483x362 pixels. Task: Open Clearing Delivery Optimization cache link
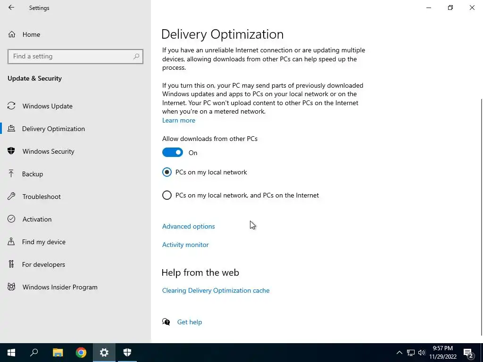click(x=216, y=290)
